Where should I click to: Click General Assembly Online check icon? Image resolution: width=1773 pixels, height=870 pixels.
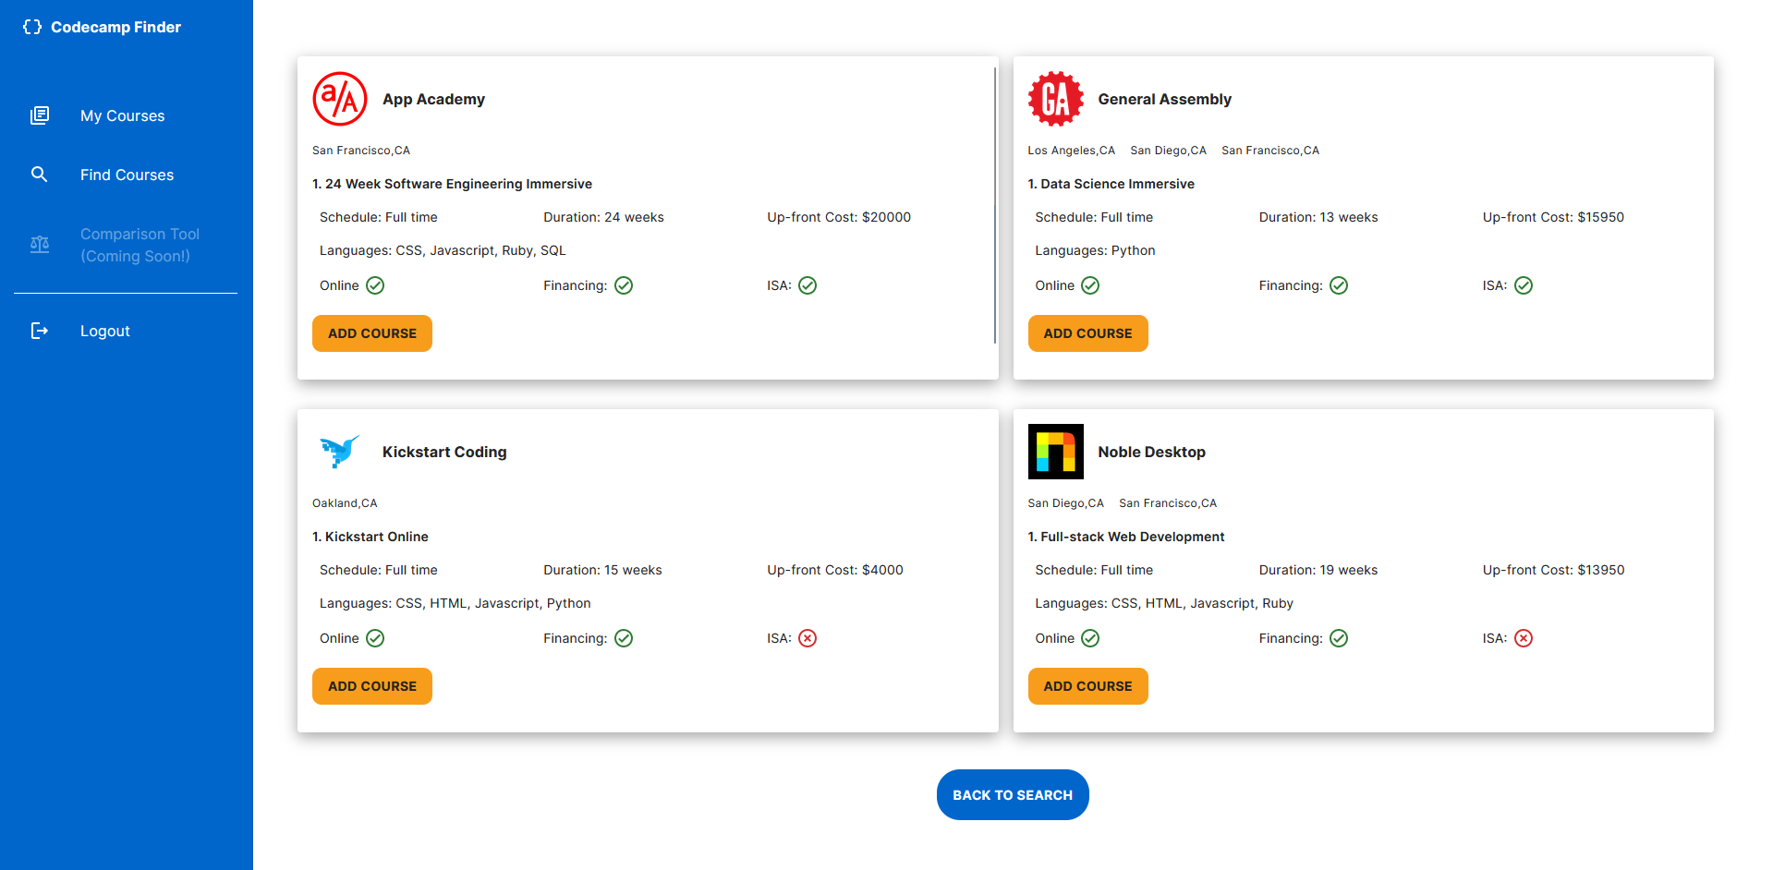pyautogui.click(x=1090, y=285)
